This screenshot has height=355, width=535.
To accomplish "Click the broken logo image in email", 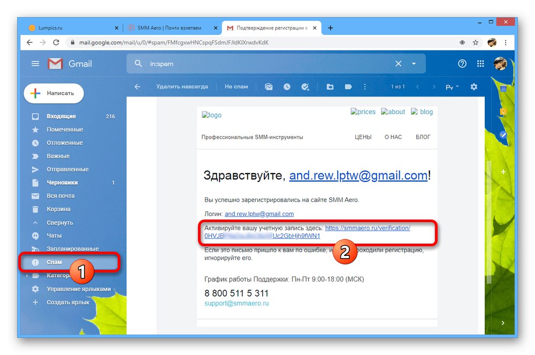I will coord(211,115).
